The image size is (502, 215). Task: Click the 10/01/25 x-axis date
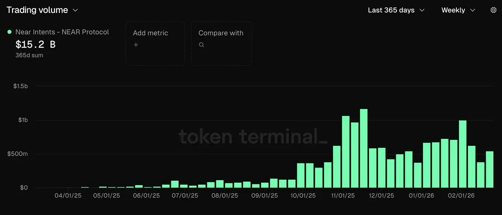point(302,196)
